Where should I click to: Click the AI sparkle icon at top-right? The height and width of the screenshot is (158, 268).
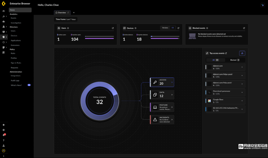pyautogui.click(x=263, y=5)
